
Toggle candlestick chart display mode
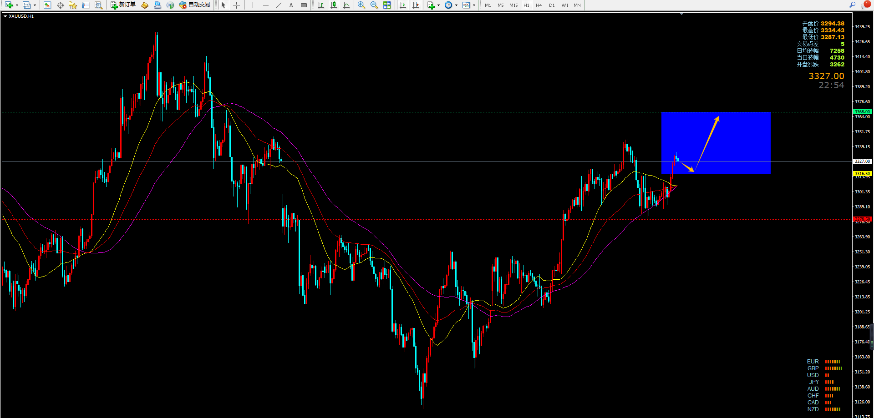(x=334, y=5)
